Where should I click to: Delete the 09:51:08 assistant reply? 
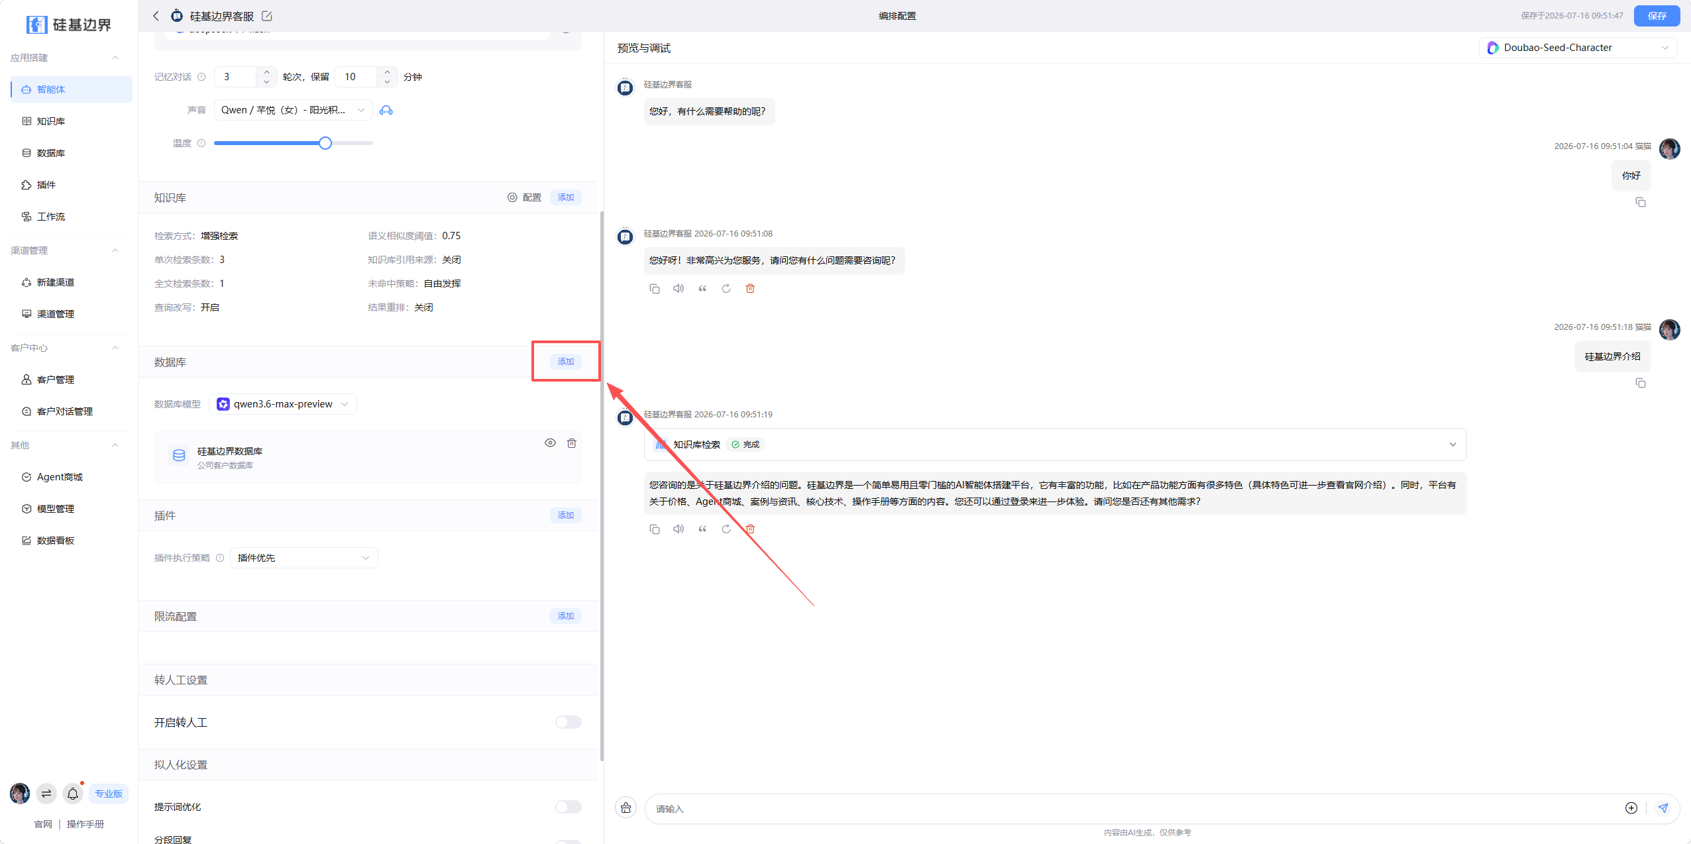point(750,288)
